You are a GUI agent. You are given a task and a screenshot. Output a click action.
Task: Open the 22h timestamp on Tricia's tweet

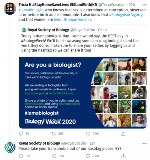[x=132, y=5]
